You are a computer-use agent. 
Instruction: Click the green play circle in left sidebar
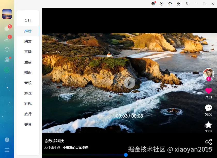pyautogui.click(x=7, y=70)
